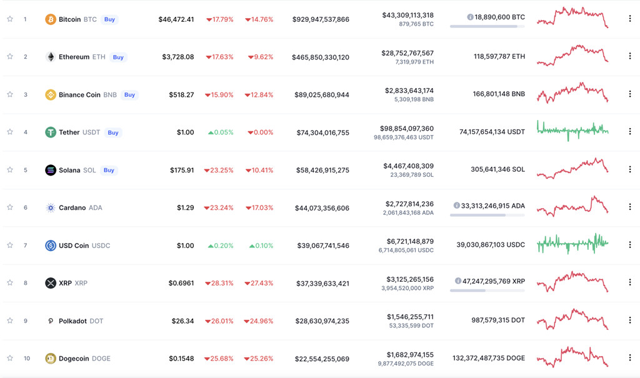The width and height of the screenshot is (640, 378).
Task: Click the Tether logo icon
Action: (51, 132)
